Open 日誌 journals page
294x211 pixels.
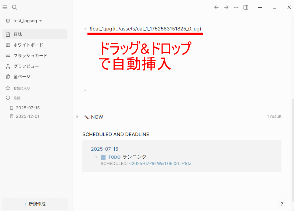[x=35, y=34]
